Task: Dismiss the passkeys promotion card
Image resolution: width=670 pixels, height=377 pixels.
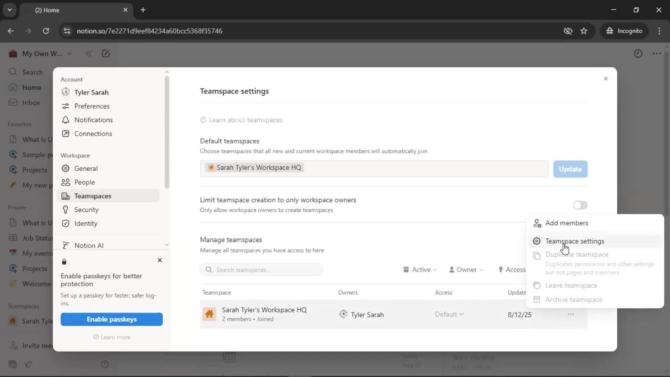Action: point(160,260)
